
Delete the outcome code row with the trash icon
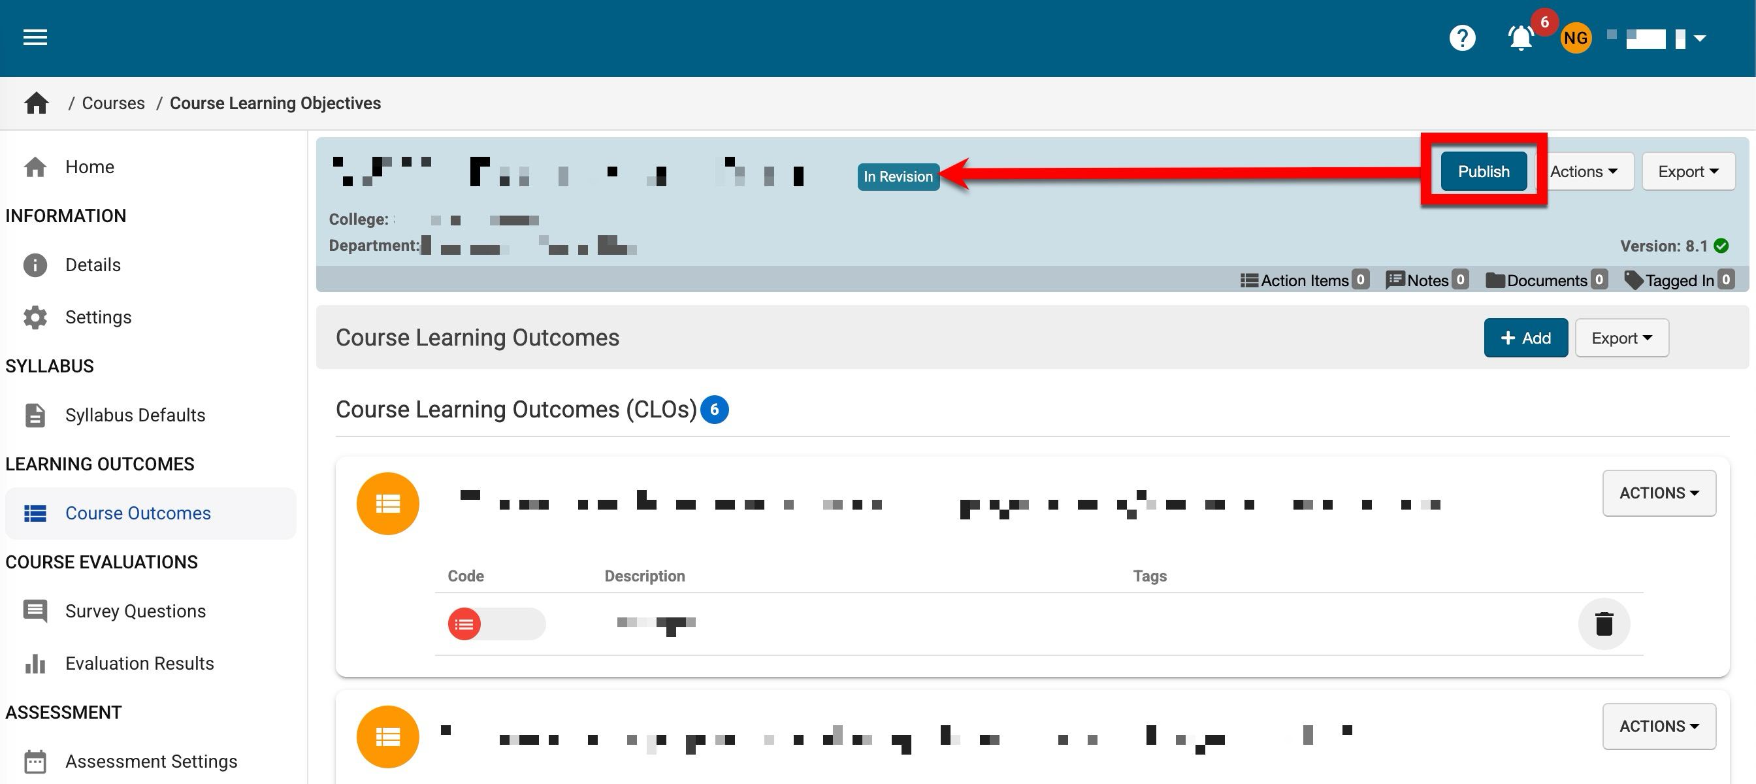point(1603,624)
